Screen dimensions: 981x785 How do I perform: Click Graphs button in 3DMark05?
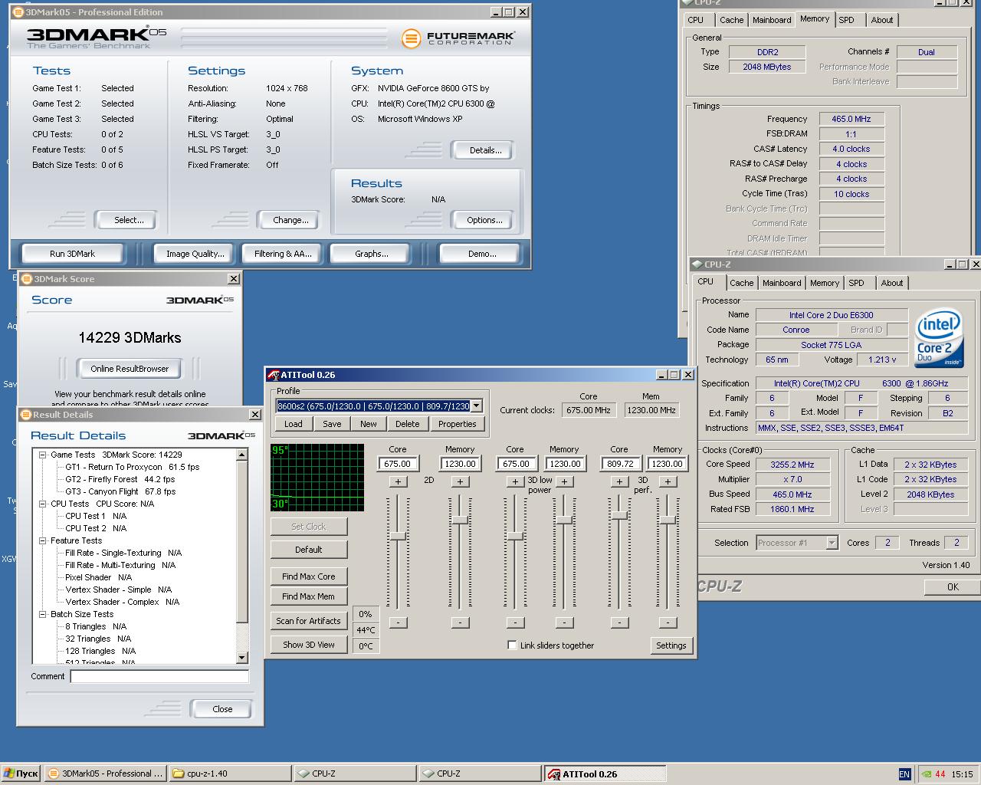pyautogui.click(x=372, y=254)
